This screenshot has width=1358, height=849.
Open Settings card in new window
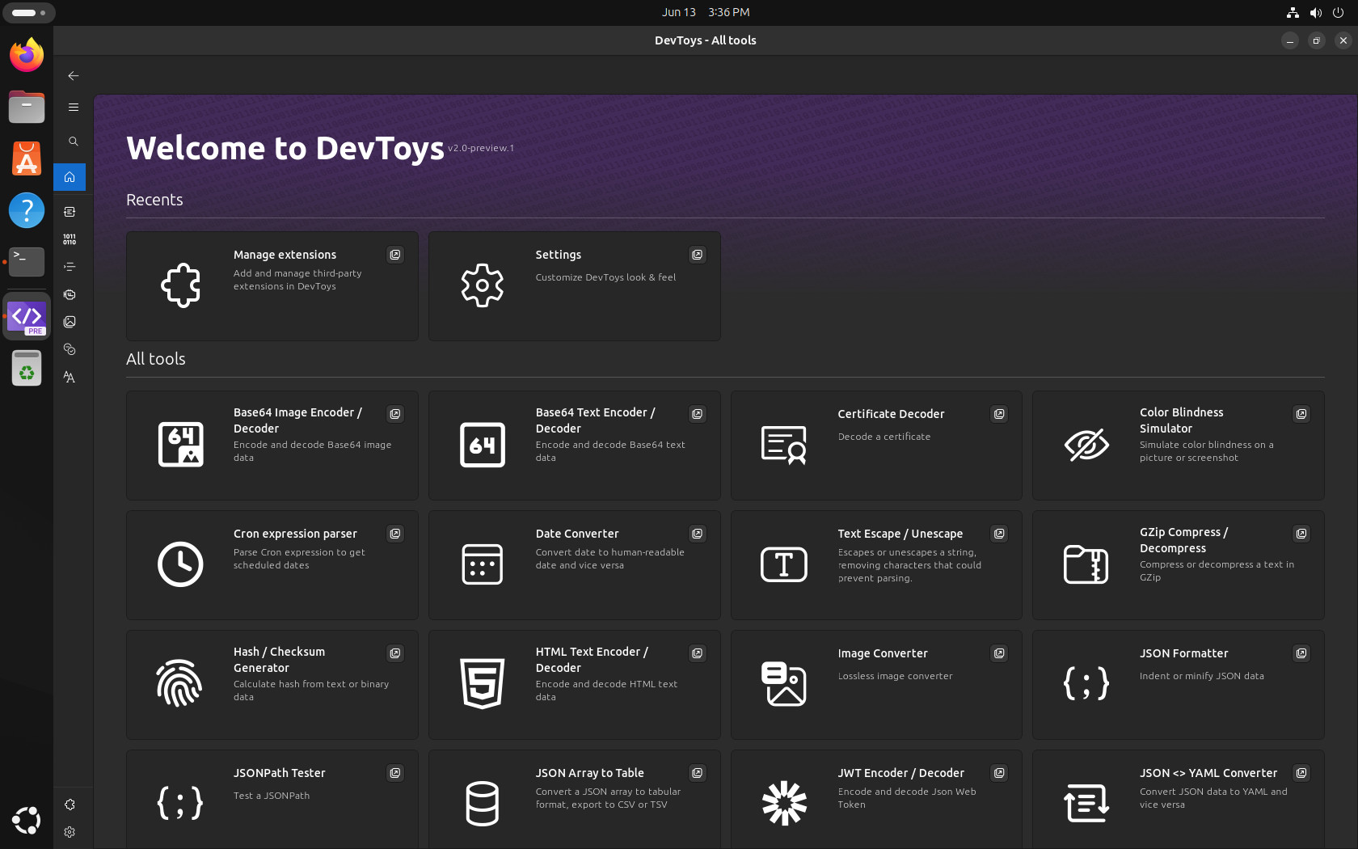coord(698,255)
